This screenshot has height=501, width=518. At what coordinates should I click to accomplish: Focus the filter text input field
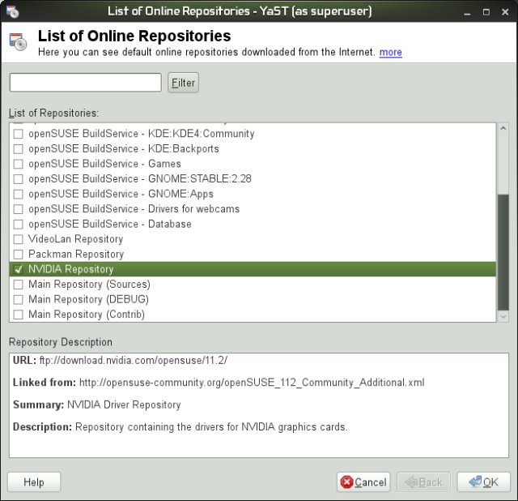point(86,83)
